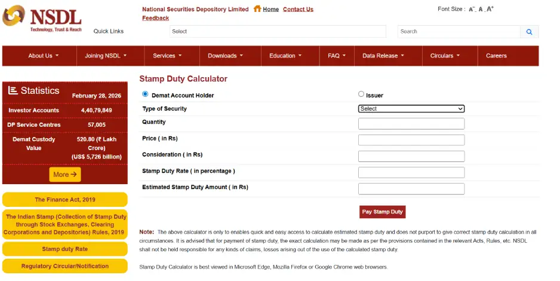Viewport: 560px width, 281px height.
Task: Click the Stamp duty Rate button
Action: tap(64, 249)
